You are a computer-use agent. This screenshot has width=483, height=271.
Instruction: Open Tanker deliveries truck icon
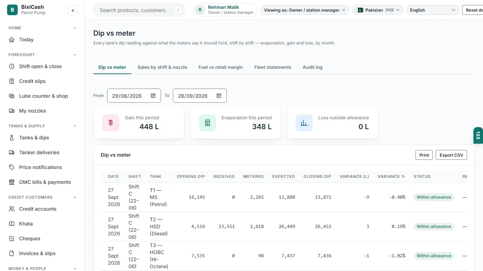pos(12,152)
